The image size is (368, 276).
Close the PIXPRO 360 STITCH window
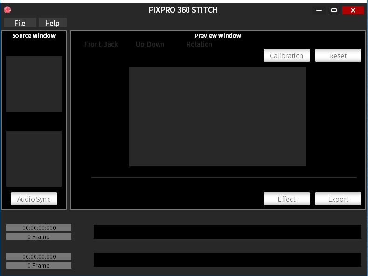tap(353, 10)
